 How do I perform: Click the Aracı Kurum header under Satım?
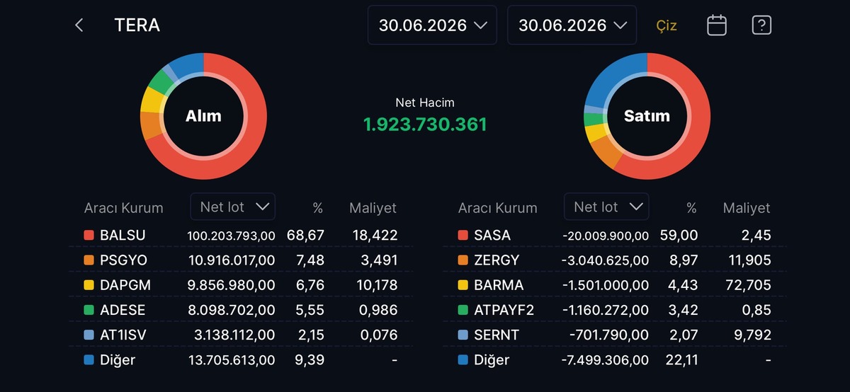click(497, 208)
